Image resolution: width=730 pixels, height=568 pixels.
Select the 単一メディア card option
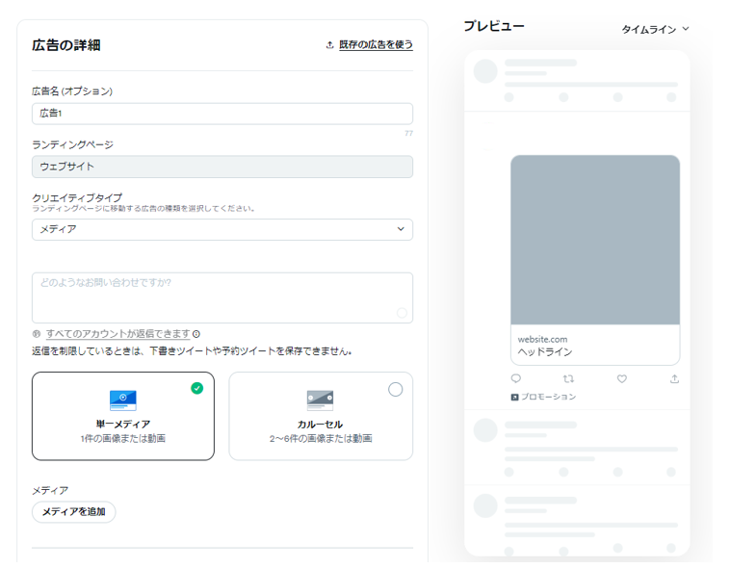(x=123, y=416)
